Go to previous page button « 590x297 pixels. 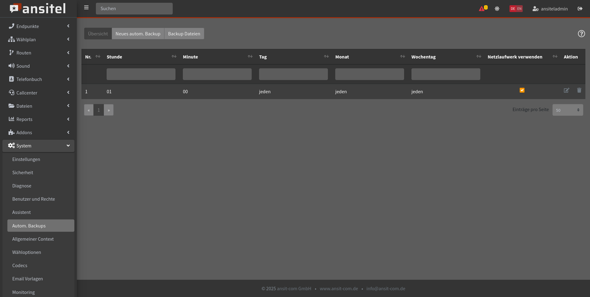(x=89, y=110)
